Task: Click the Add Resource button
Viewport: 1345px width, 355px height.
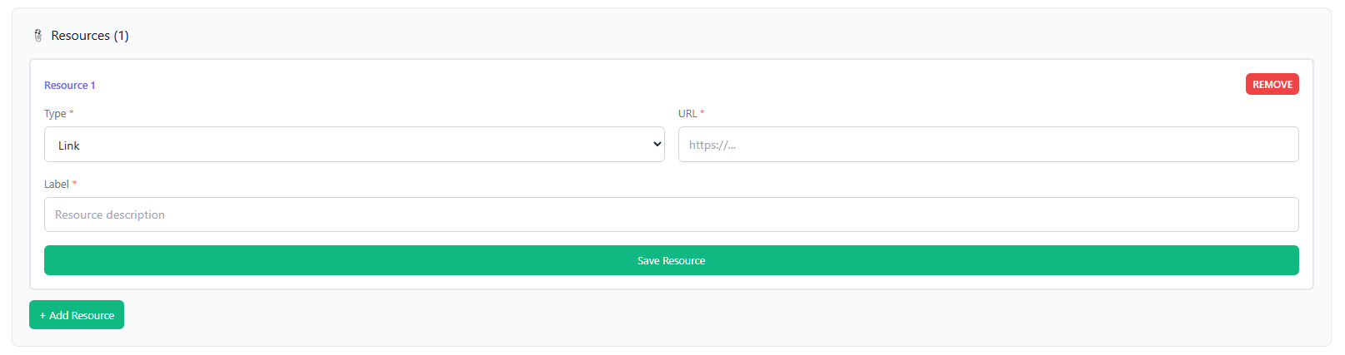Action: [x=77, y=315]
